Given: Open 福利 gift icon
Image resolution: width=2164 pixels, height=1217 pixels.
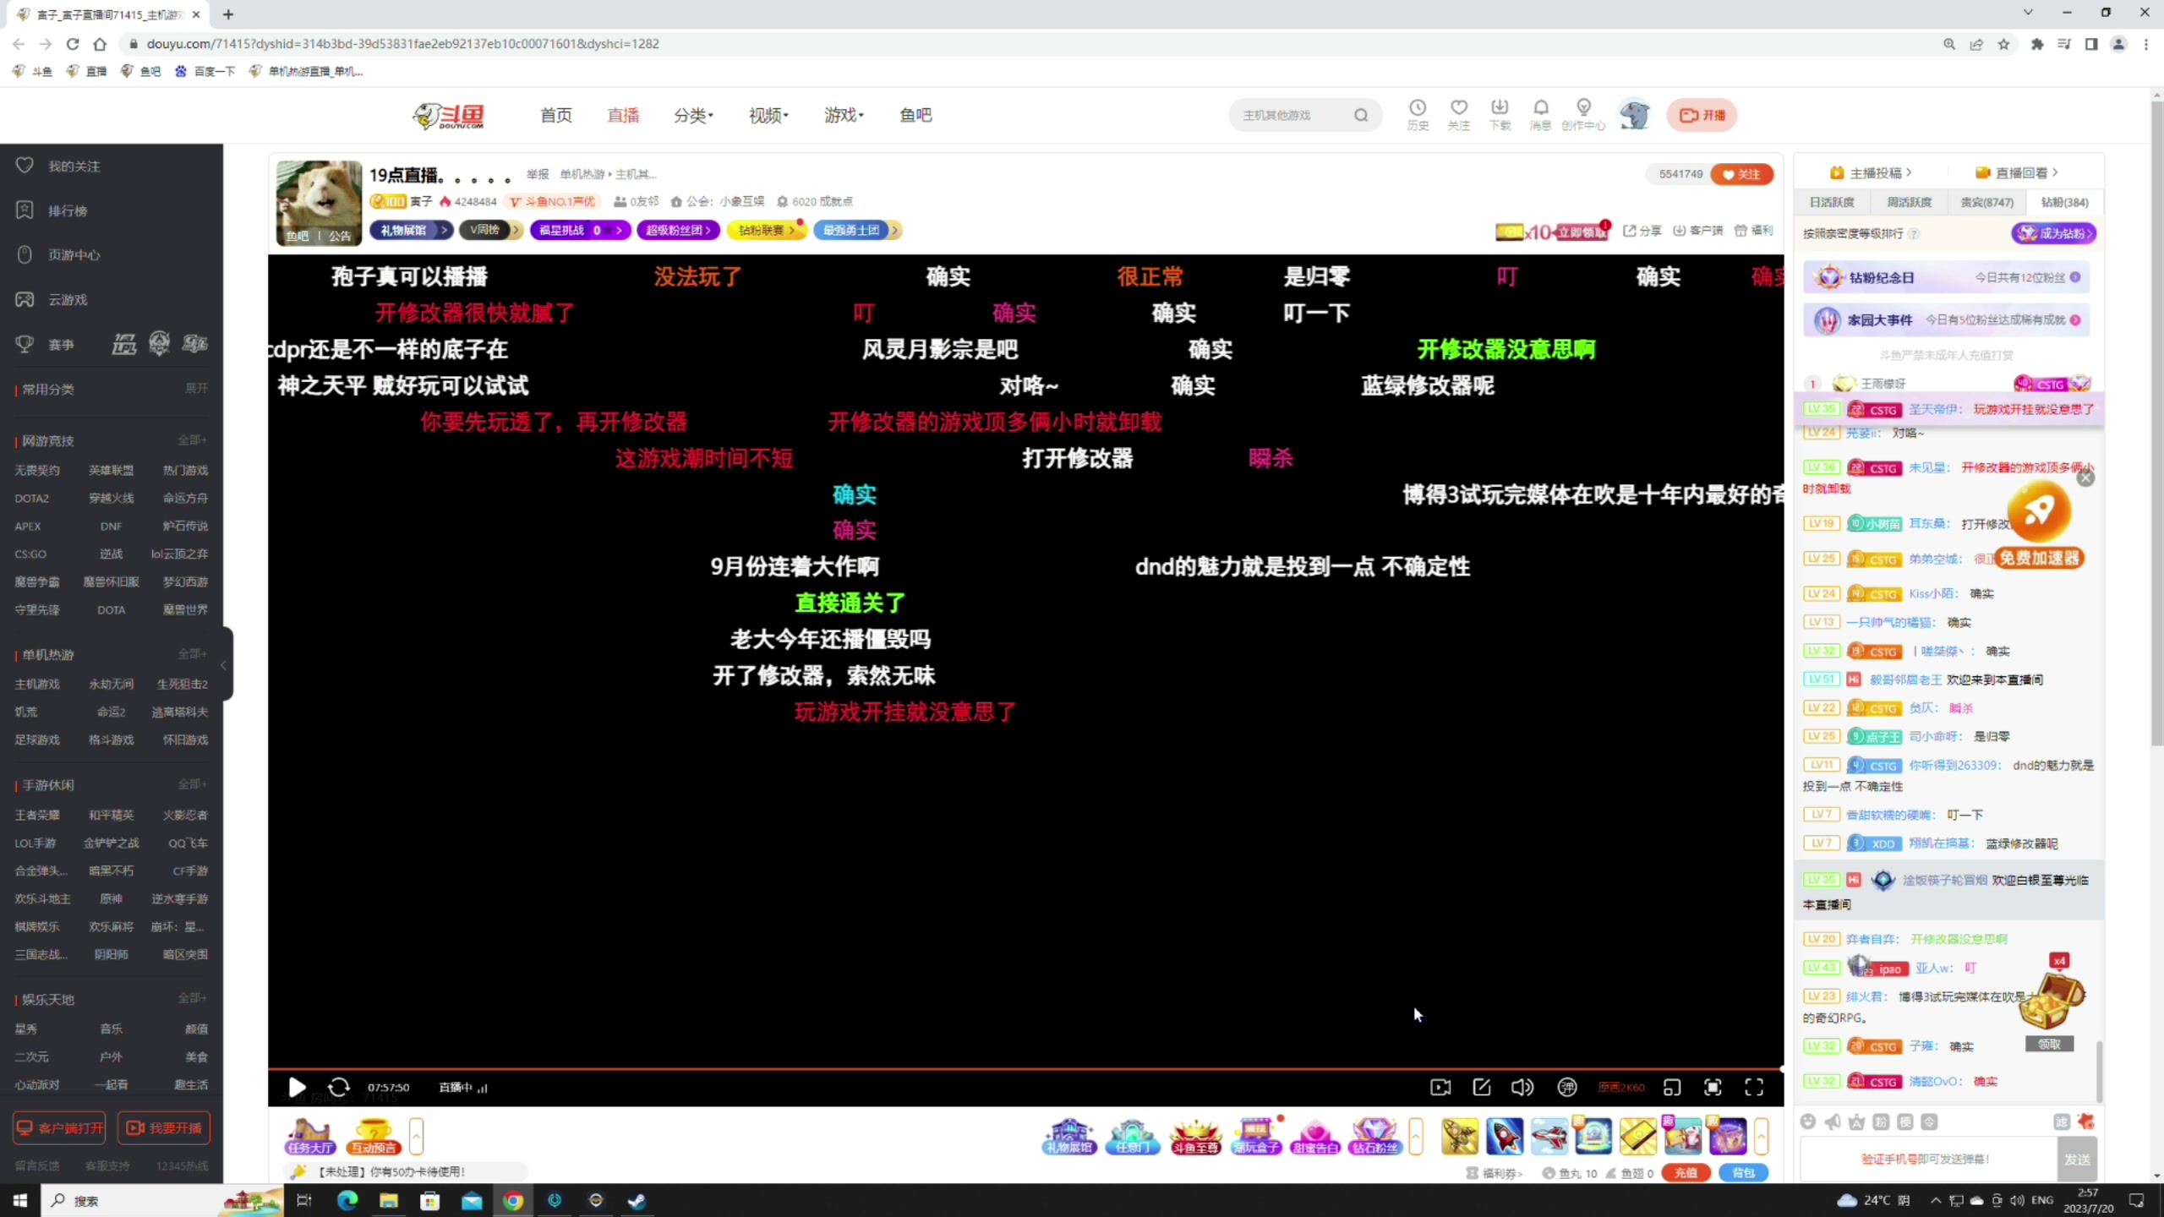Looking at the screenshot, I should [1753, 230].
